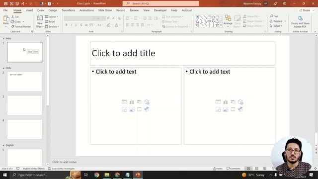
Task: Click to add notes field
Action: pyautogui.click(x=65, y=162)
